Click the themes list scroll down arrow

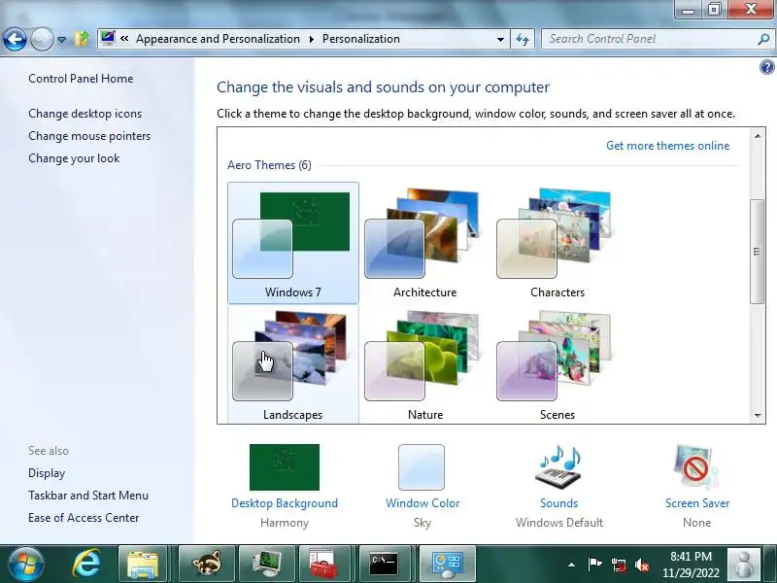758,416
